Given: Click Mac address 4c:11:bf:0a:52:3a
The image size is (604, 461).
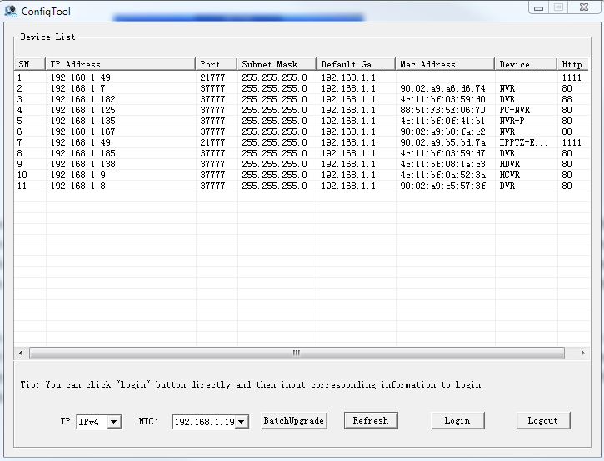Looking at the screenshot, I should (x=442, y=175).
